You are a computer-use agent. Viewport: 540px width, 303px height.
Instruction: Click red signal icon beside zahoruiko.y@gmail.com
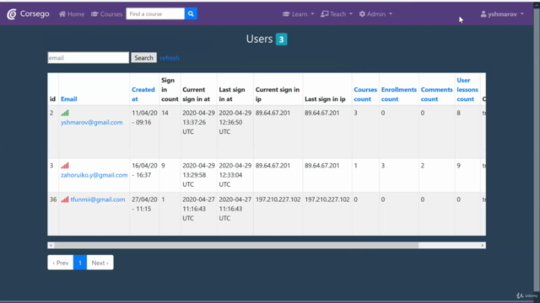click(x=65, y=165)
